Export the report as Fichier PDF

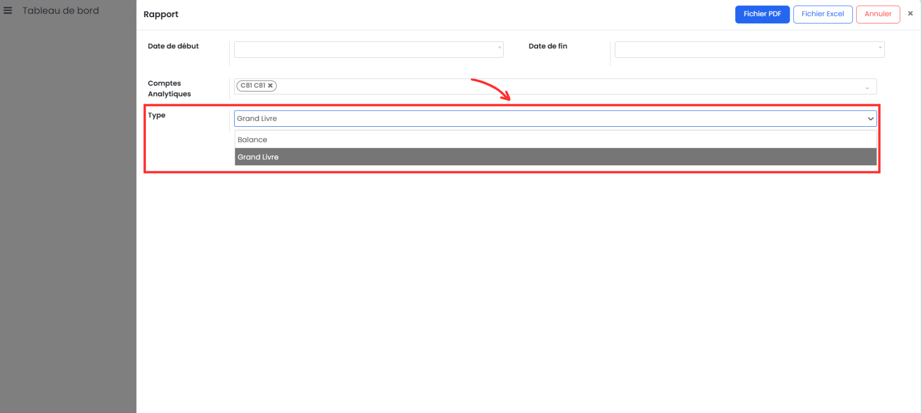coord(762,14)
